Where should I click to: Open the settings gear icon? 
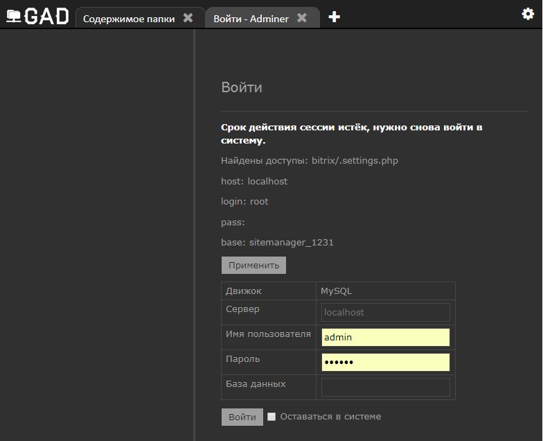click(x=528, y=14)
